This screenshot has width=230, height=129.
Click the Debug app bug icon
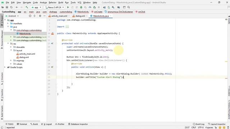point(81,7)
